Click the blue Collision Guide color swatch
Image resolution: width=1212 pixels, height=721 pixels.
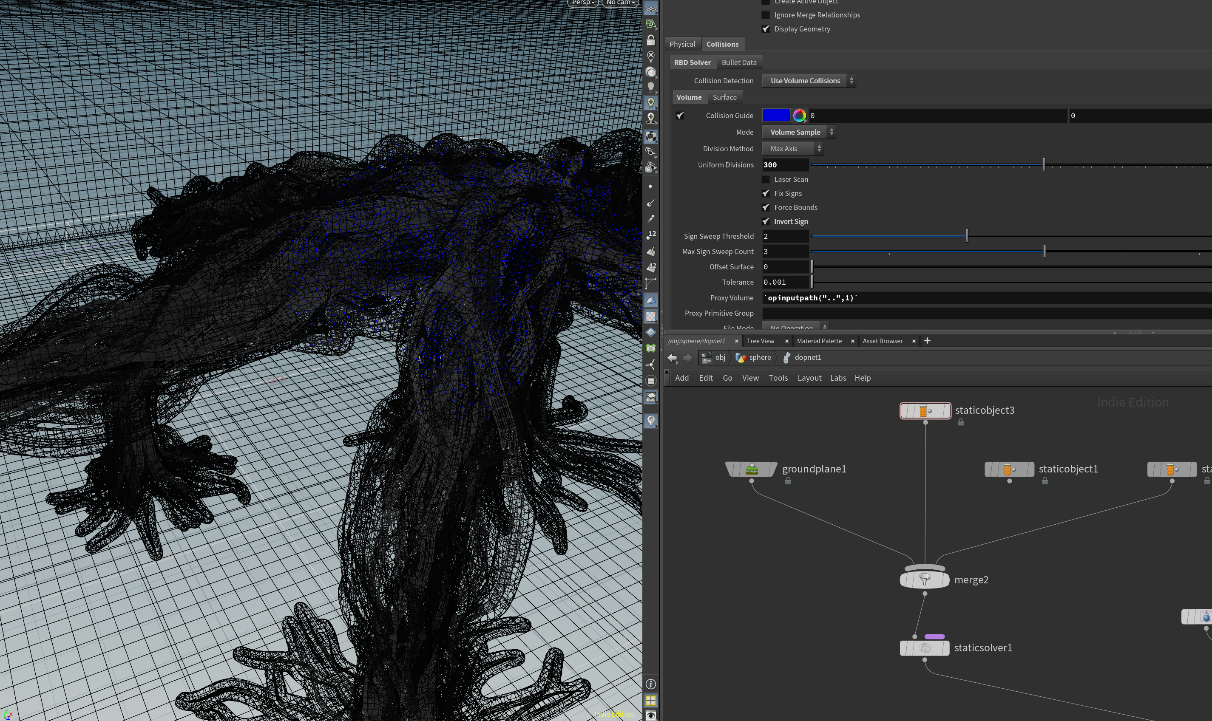pos(776,115)
